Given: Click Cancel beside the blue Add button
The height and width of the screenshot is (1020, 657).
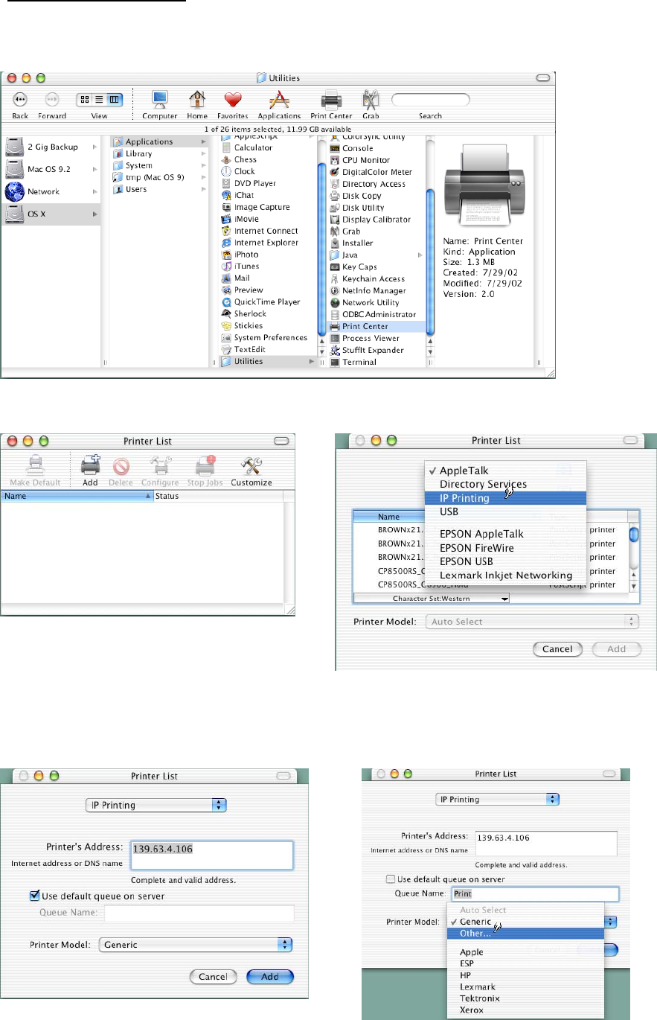Looking at the screenshot, I should pos(213,977).
